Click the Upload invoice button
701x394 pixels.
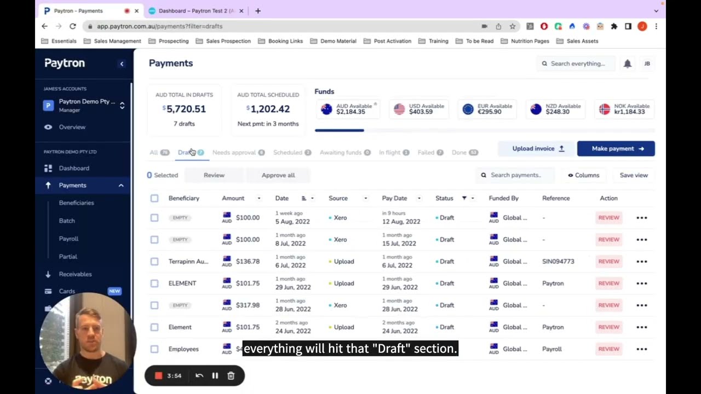pyautogui.click(x=537, y=149)
